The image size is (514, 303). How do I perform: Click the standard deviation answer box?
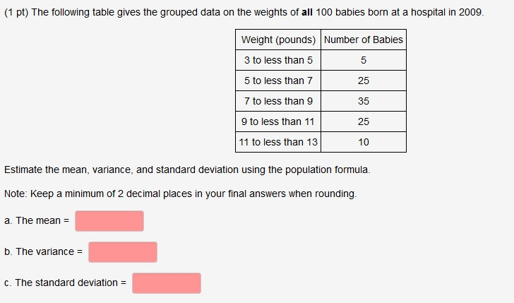(x=167, y=283)
